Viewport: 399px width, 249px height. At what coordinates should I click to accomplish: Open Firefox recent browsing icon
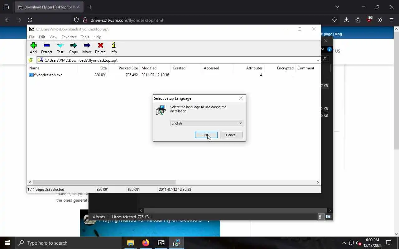(x=6, y=7)
